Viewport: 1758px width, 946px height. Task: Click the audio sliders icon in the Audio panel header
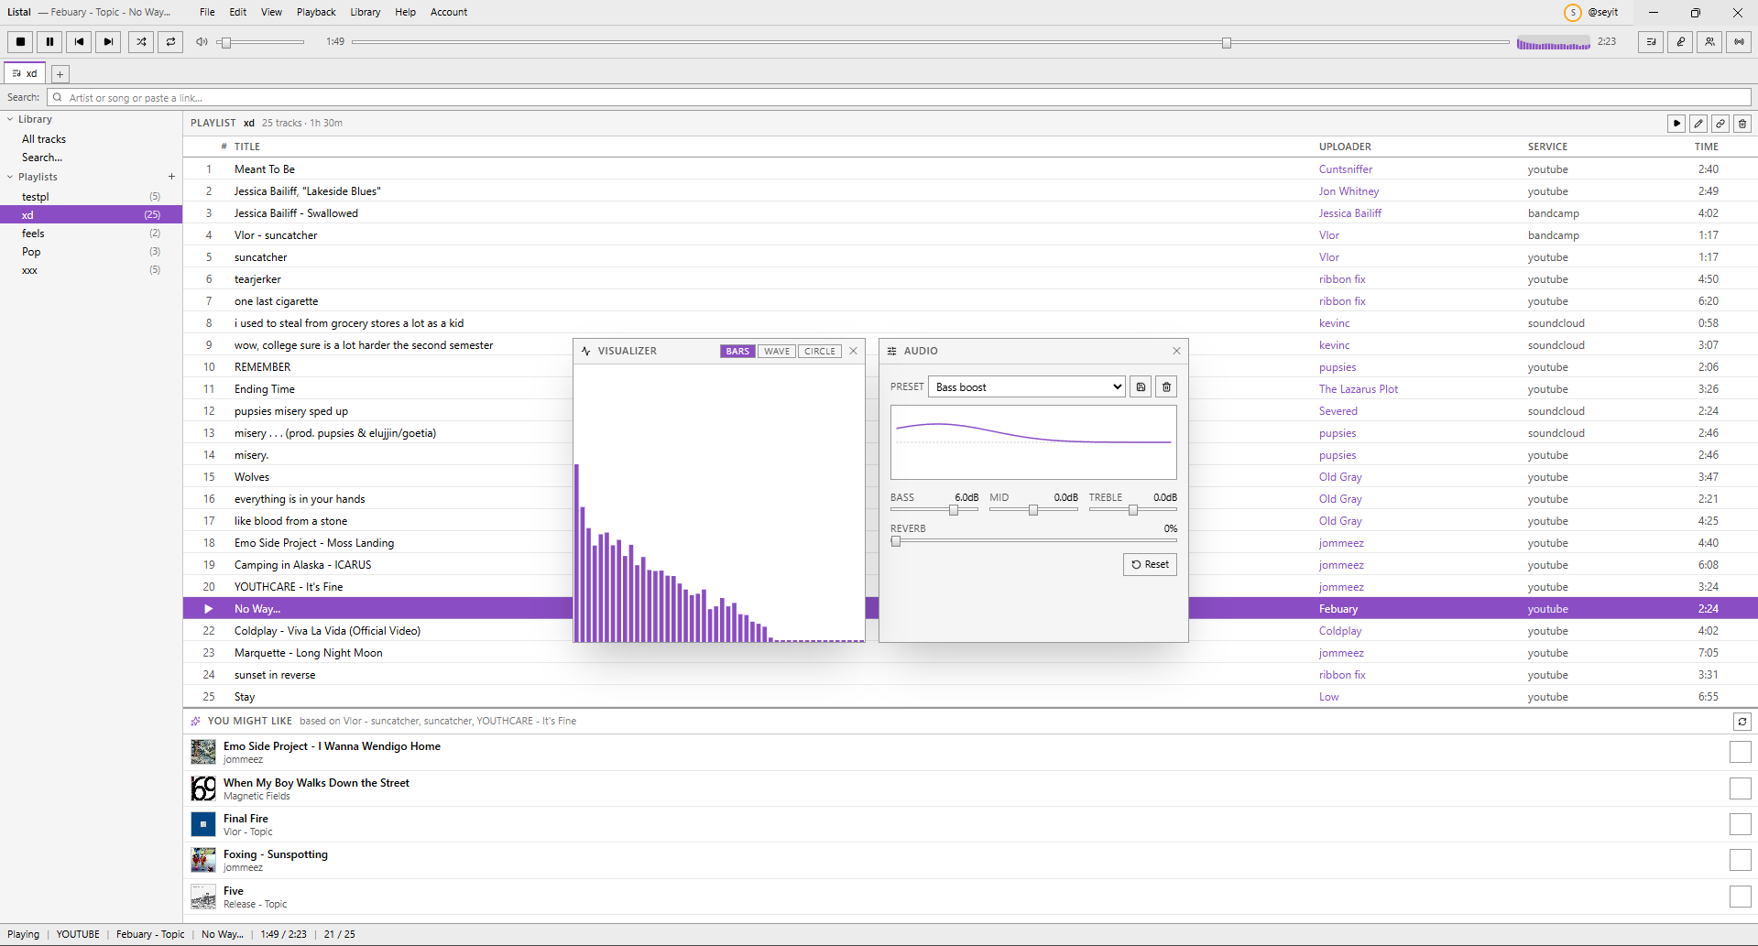[x=891, y=351]
